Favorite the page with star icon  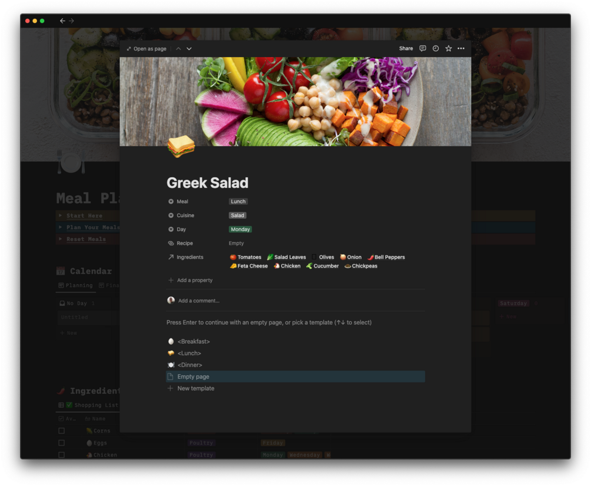(448, 48)
